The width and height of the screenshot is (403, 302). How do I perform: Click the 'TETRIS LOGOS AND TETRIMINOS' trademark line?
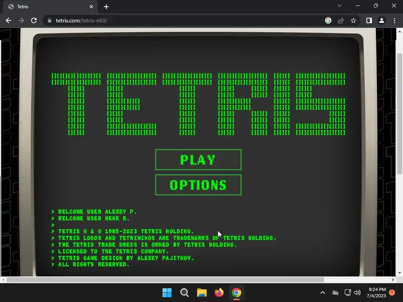164,238
